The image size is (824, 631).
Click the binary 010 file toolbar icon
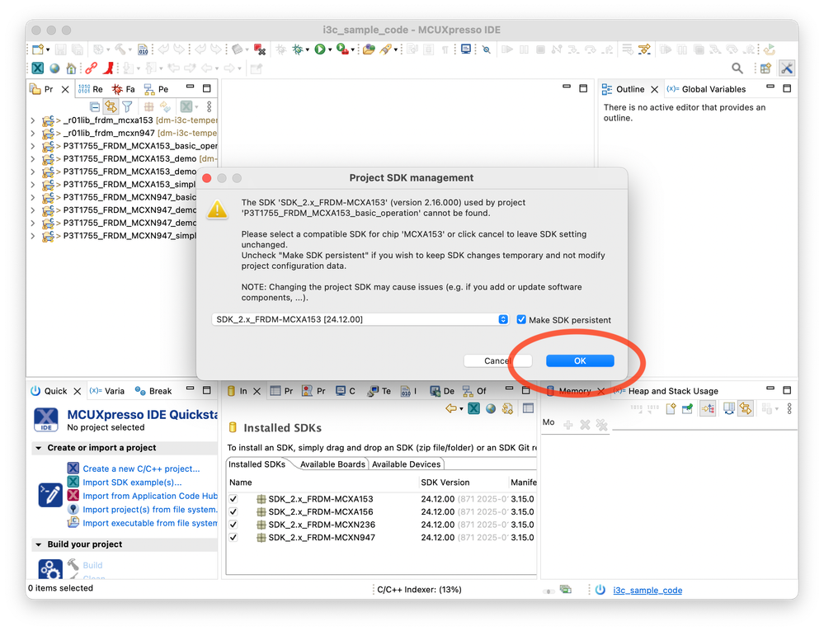point(143,49)
